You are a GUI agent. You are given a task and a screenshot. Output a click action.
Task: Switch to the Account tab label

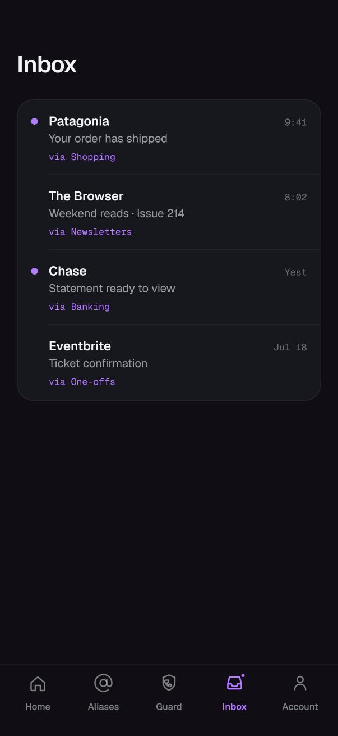click(300, 707)
